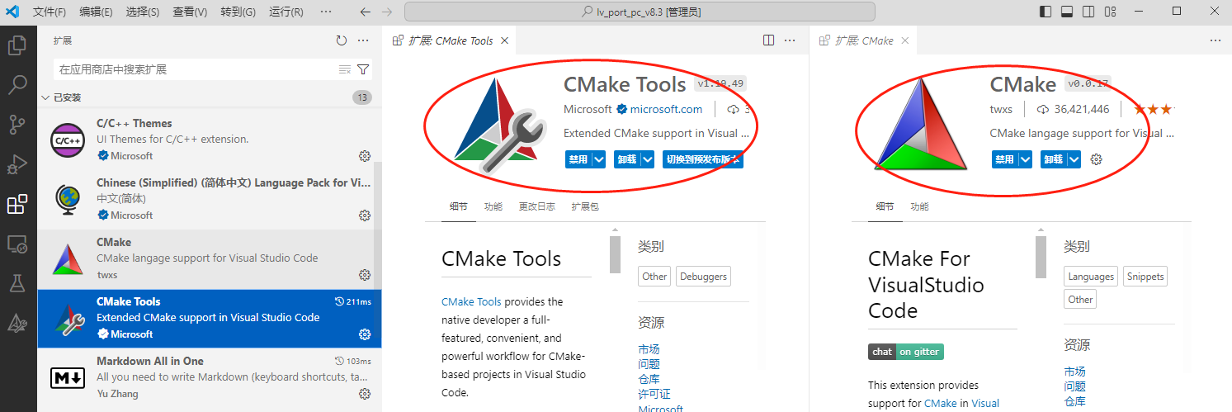The image size is (1232, 412).
Task: Click 禁用 button for CMake extension
Action: (x=1004, y=159)
